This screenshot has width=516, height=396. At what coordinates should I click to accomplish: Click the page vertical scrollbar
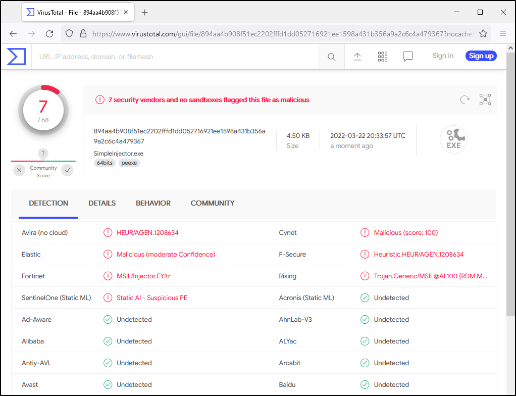(510, 202)
